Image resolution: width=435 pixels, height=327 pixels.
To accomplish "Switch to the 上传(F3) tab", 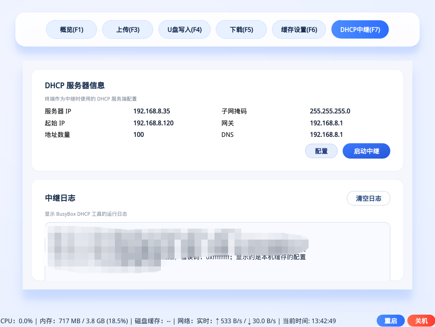I will (x=128, y=30).
